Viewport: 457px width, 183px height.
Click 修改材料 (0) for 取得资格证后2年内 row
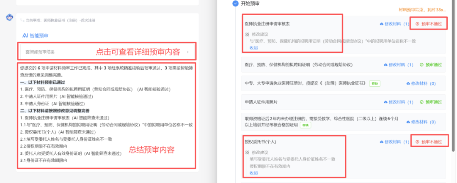[423, 122]
